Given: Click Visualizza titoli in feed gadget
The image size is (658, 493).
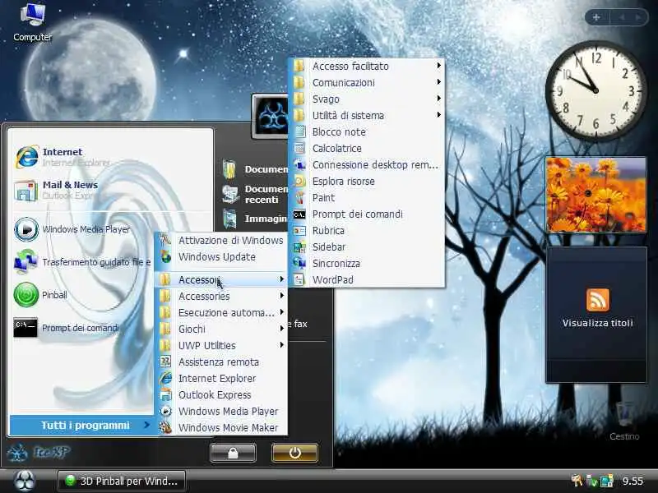Looking at the screenshot, I should [598, 323].
